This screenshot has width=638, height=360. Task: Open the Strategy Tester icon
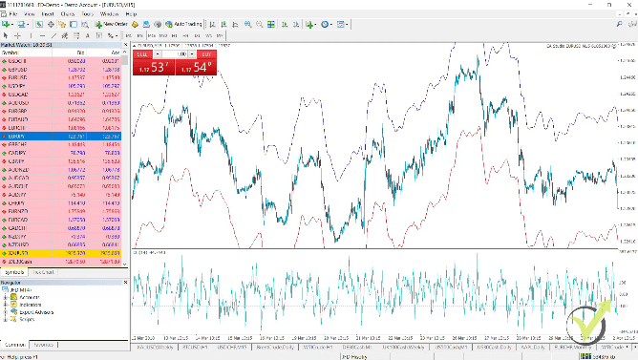pyautogui.click(x=85, y=25)
